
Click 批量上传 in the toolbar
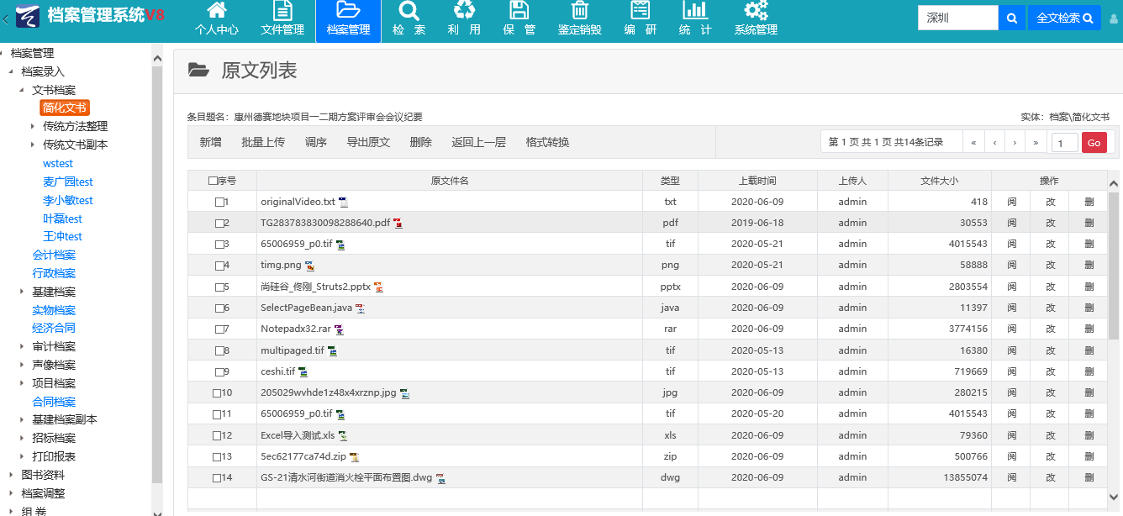(263, 142)
